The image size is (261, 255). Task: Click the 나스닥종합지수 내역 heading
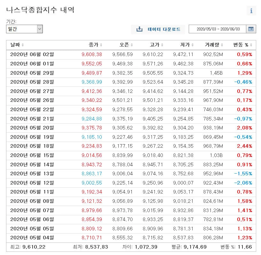[40, 10]
